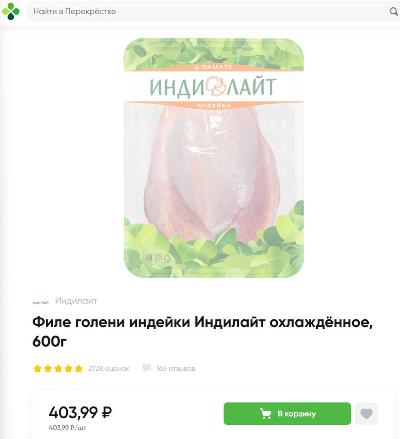Viewport: 400px width, 439px height.
Task: Click the third rating star
Action: coord(58,368)
